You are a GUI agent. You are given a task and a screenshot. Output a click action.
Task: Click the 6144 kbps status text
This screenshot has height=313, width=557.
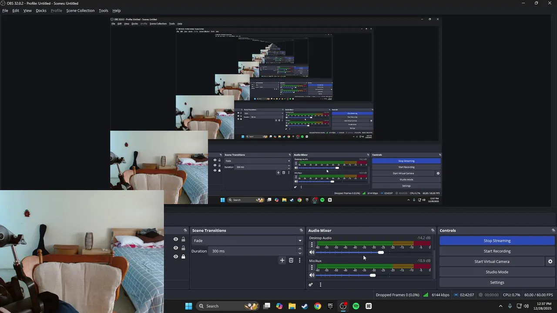440,295
